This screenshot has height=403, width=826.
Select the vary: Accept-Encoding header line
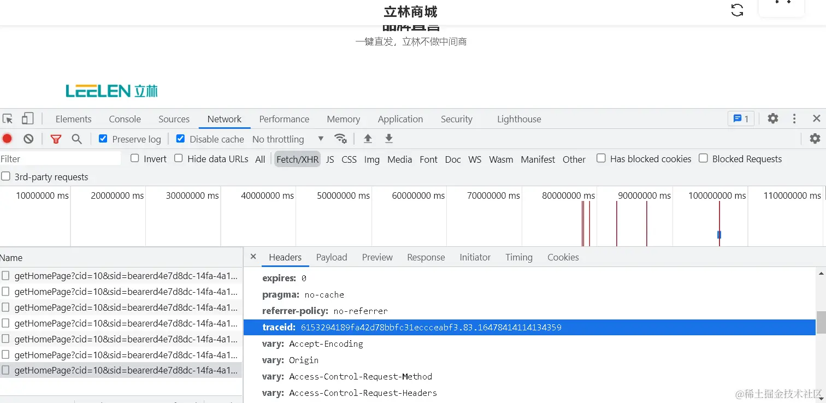(312, 343)
